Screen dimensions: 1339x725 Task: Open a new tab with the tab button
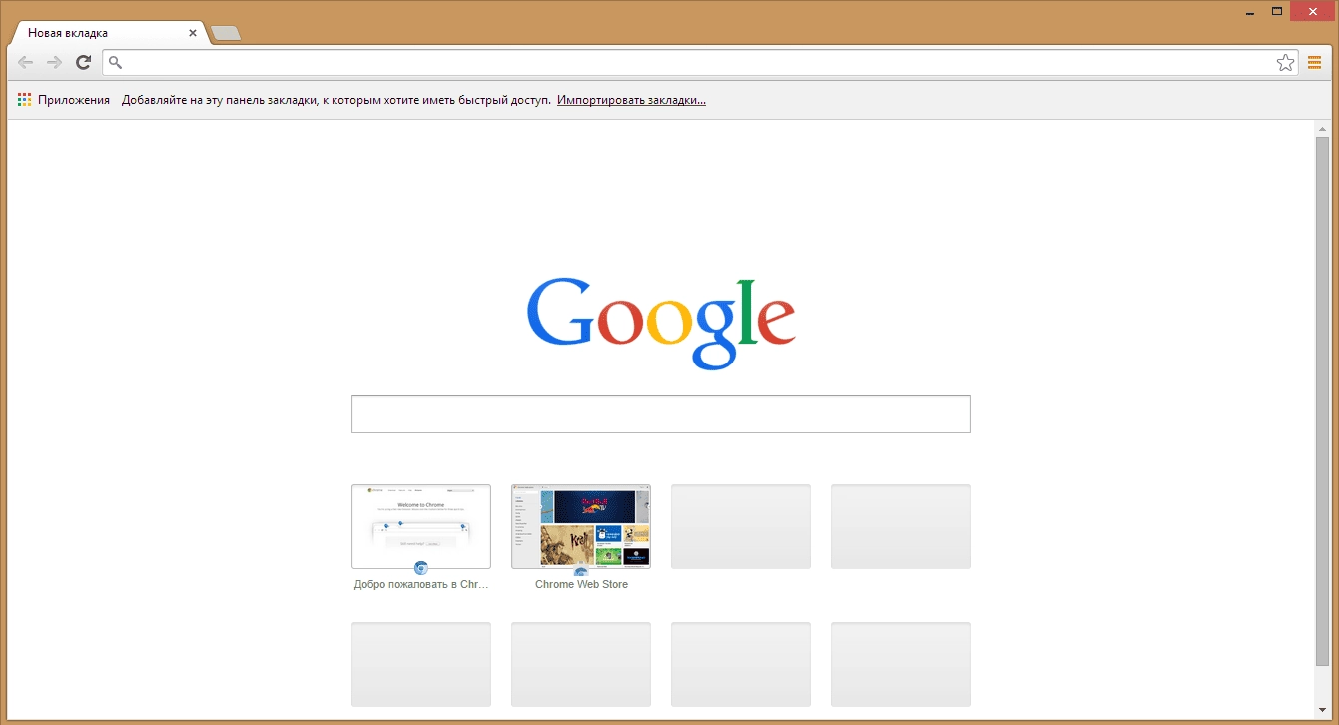click(227, 34)
